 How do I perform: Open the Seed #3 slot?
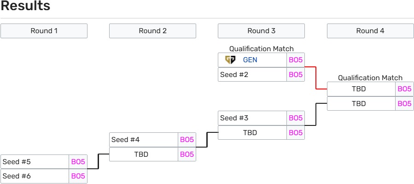(252, 118)
